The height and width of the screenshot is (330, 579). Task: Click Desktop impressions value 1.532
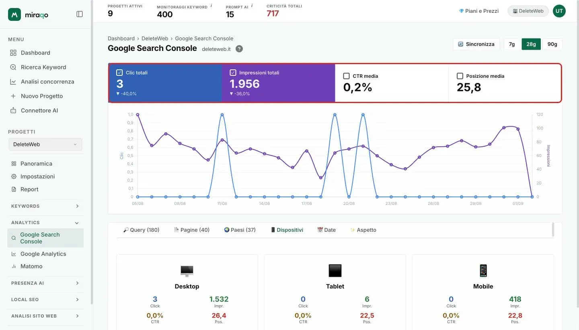coord(219,299)
